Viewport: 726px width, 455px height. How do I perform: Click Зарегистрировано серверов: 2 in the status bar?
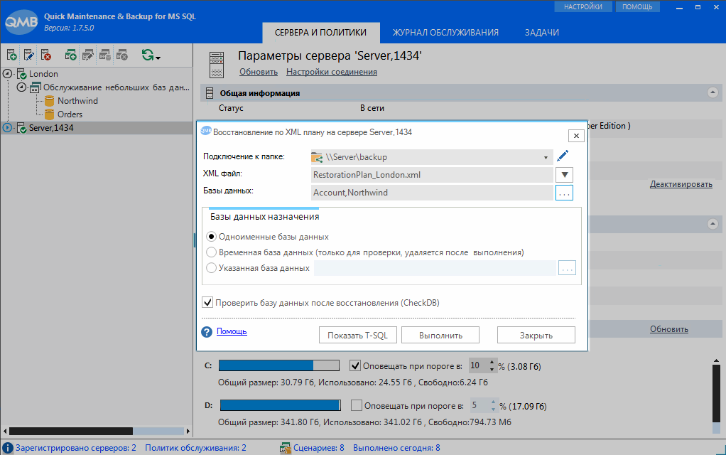[x=76, y=448]
